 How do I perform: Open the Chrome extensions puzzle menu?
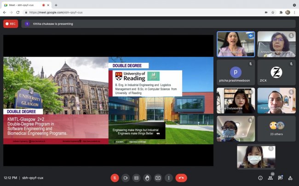[281, 12]
